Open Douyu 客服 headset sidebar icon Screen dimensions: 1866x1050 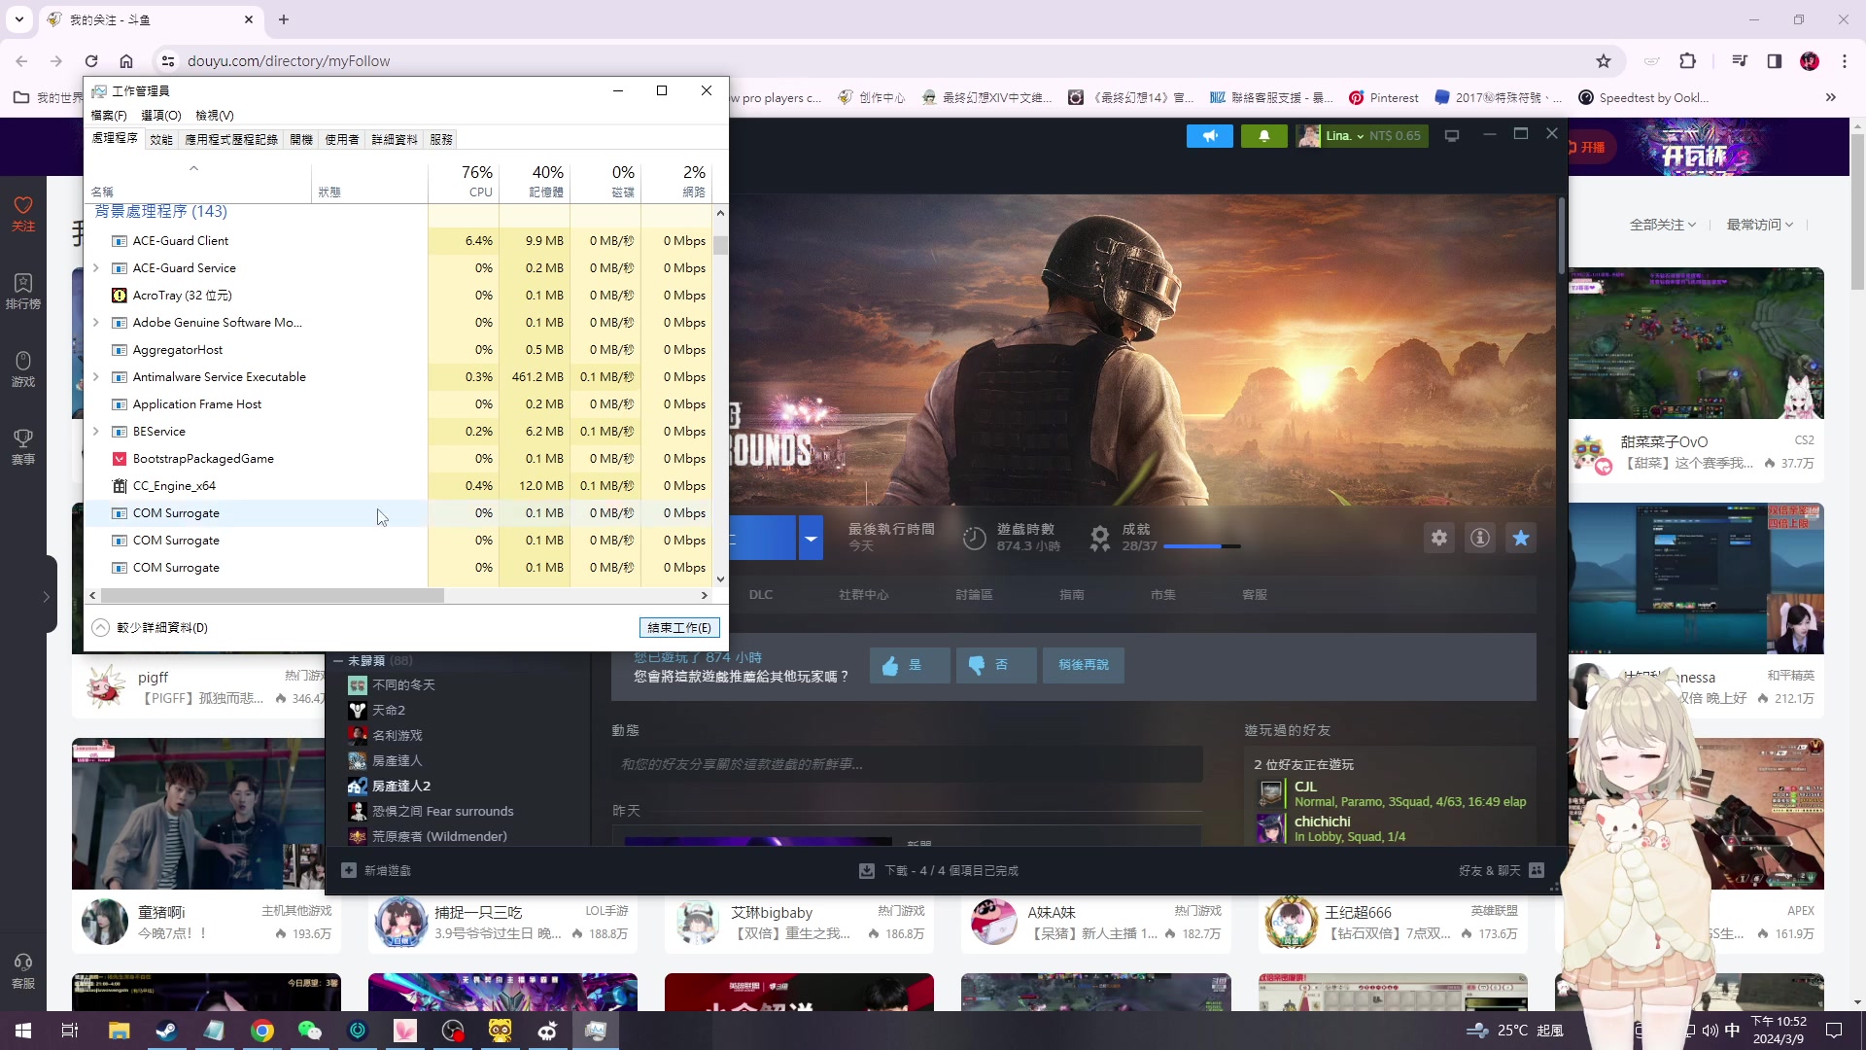[x=23, y=970]
